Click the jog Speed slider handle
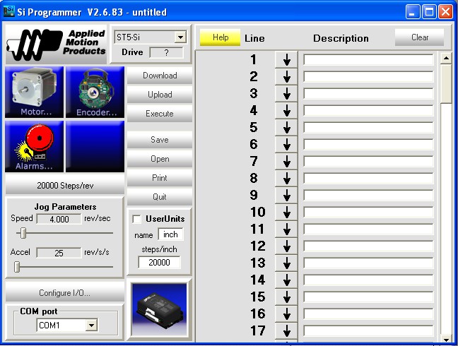This screenshot has width=458, height=346. pos(23,233)
